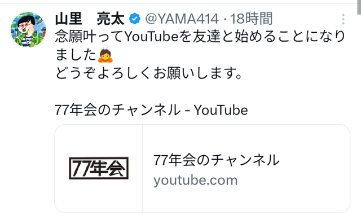Screen dimensions: 361x215
Task: Click the bowing person emoji
Action: tap(105, 55)
